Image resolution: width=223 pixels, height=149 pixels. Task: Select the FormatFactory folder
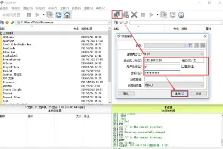pyautogui.click(x=12, y=59)
